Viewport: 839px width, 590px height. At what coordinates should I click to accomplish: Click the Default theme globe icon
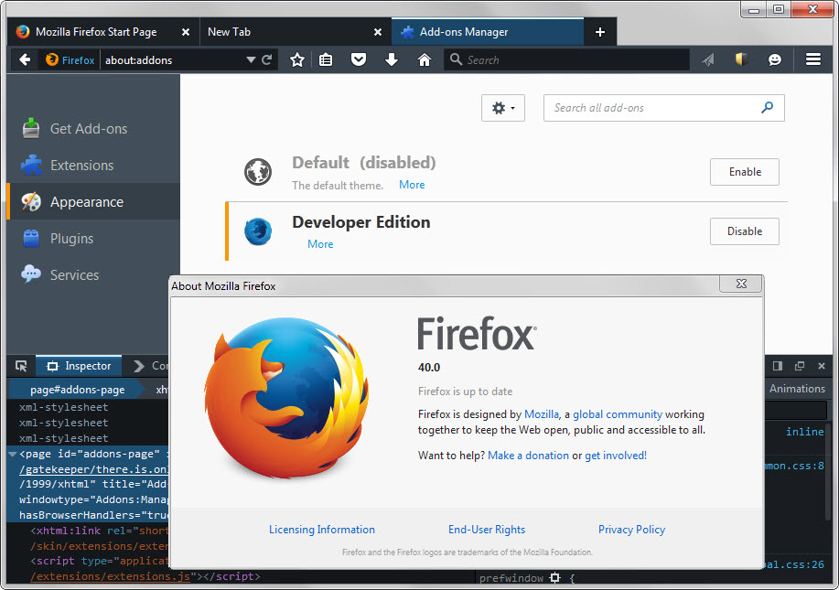(258, 172)
